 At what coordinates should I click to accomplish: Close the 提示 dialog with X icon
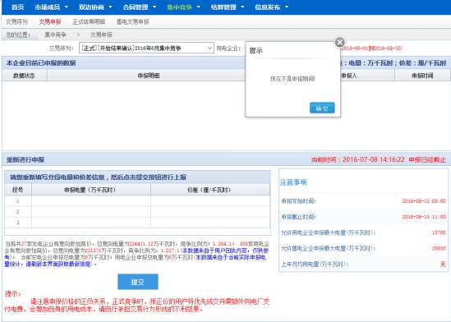(340, 42)
